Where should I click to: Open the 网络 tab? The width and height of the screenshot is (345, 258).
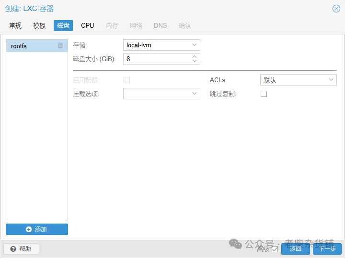click(x=136, y=26)
